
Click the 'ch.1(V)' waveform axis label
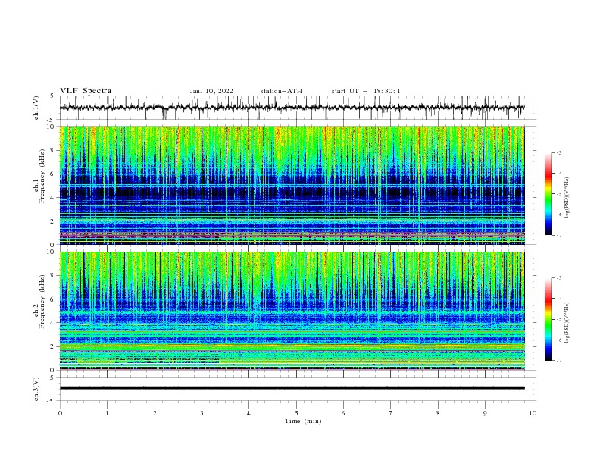tap(36, 108)
